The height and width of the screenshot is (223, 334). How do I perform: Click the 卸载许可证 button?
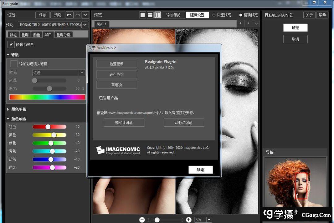(184, 123)
